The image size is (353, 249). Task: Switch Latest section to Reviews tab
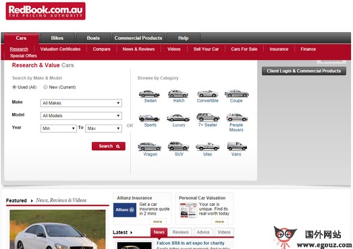coord(181,232)
